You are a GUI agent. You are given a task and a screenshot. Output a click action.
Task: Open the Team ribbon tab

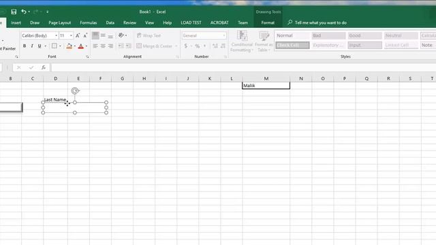(x=243, y=22)
